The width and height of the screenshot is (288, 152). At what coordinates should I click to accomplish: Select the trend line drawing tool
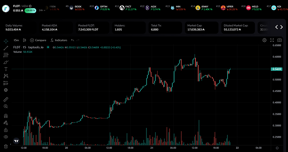pyautogui.click(x=6, y=48)
